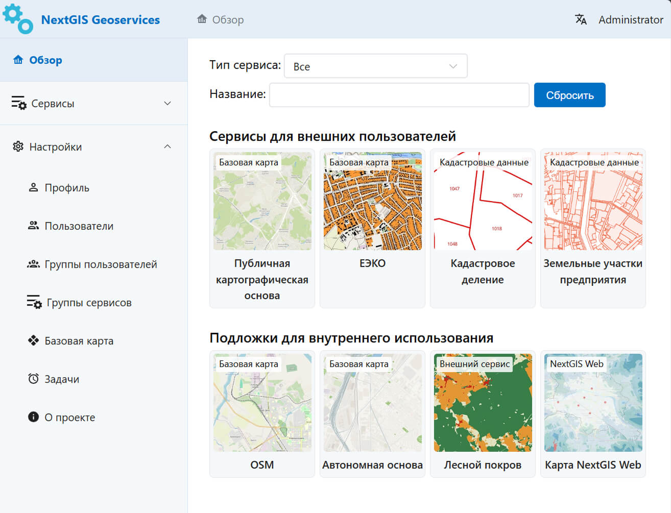Click the Группы пользователей group icon
This screenshot has width=671, height=513.
33,264
